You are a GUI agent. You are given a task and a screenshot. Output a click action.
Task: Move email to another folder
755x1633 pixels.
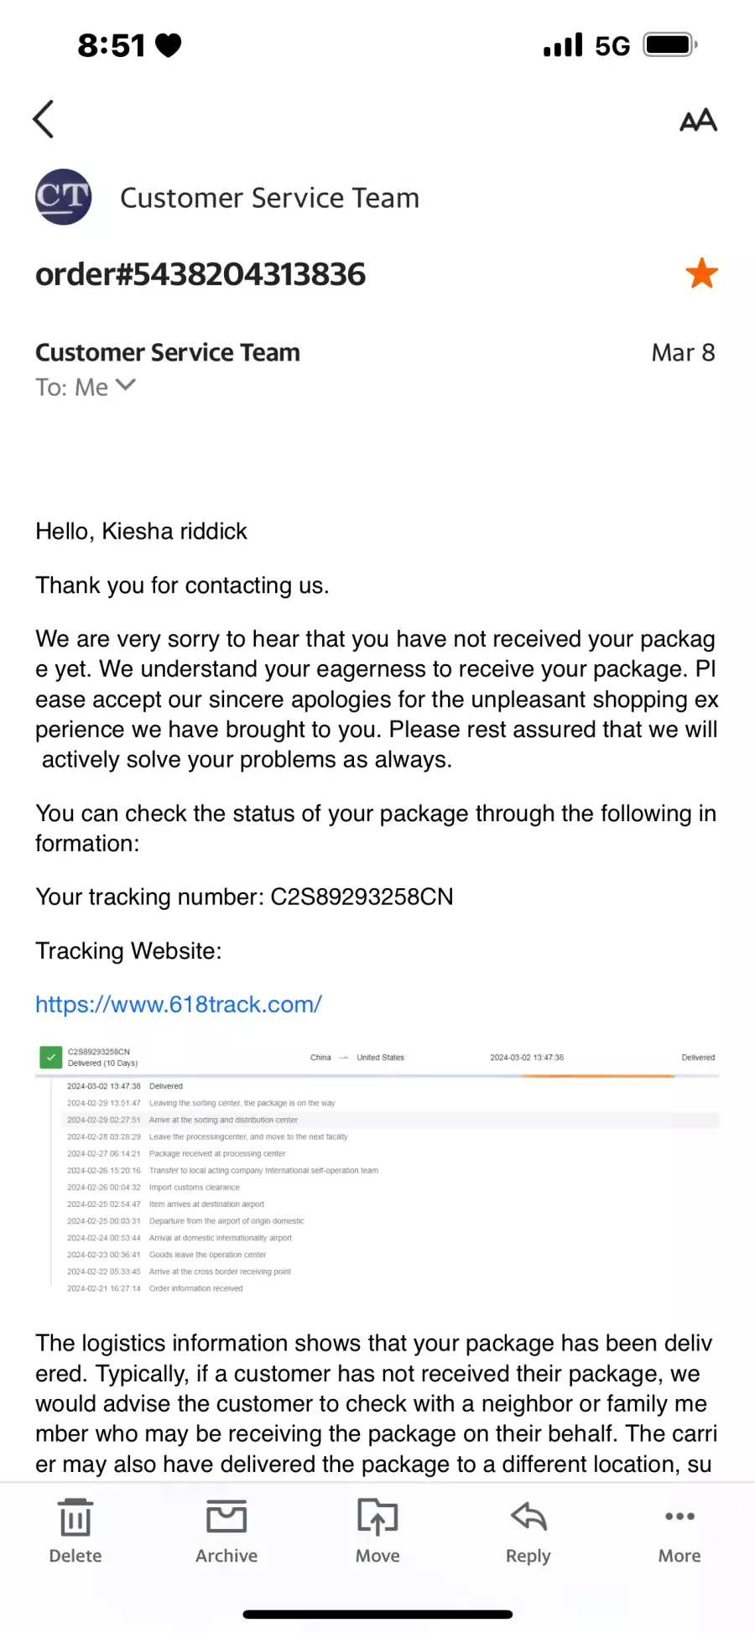pos(377,1532)
